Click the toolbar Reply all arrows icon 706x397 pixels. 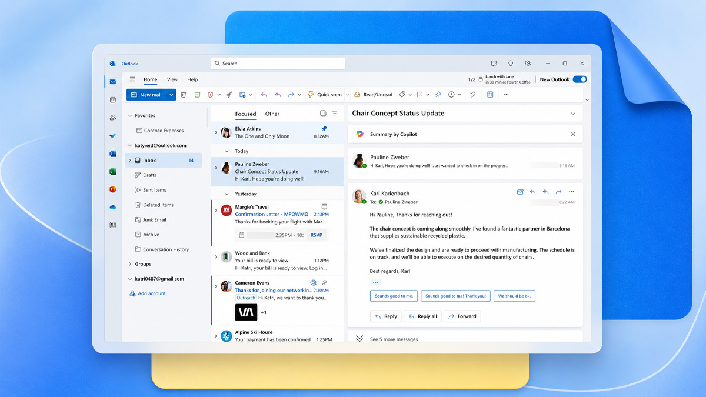tap(278, 95)
